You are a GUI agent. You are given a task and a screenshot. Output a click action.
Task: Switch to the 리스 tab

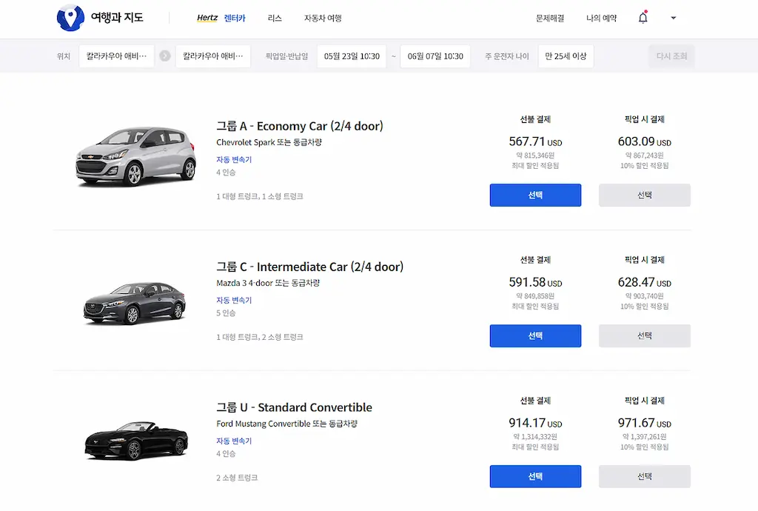pos(274,18)
